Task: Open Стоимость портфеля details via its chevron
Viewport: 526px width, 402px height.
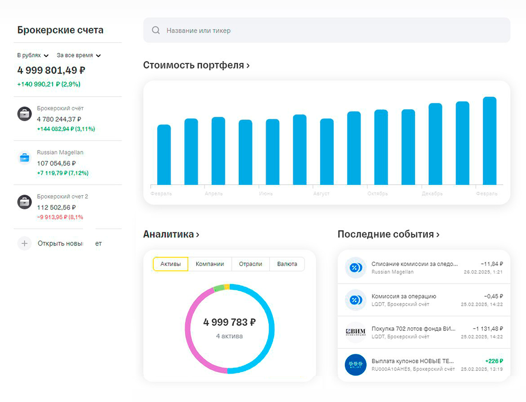Action: pos(248,65)
